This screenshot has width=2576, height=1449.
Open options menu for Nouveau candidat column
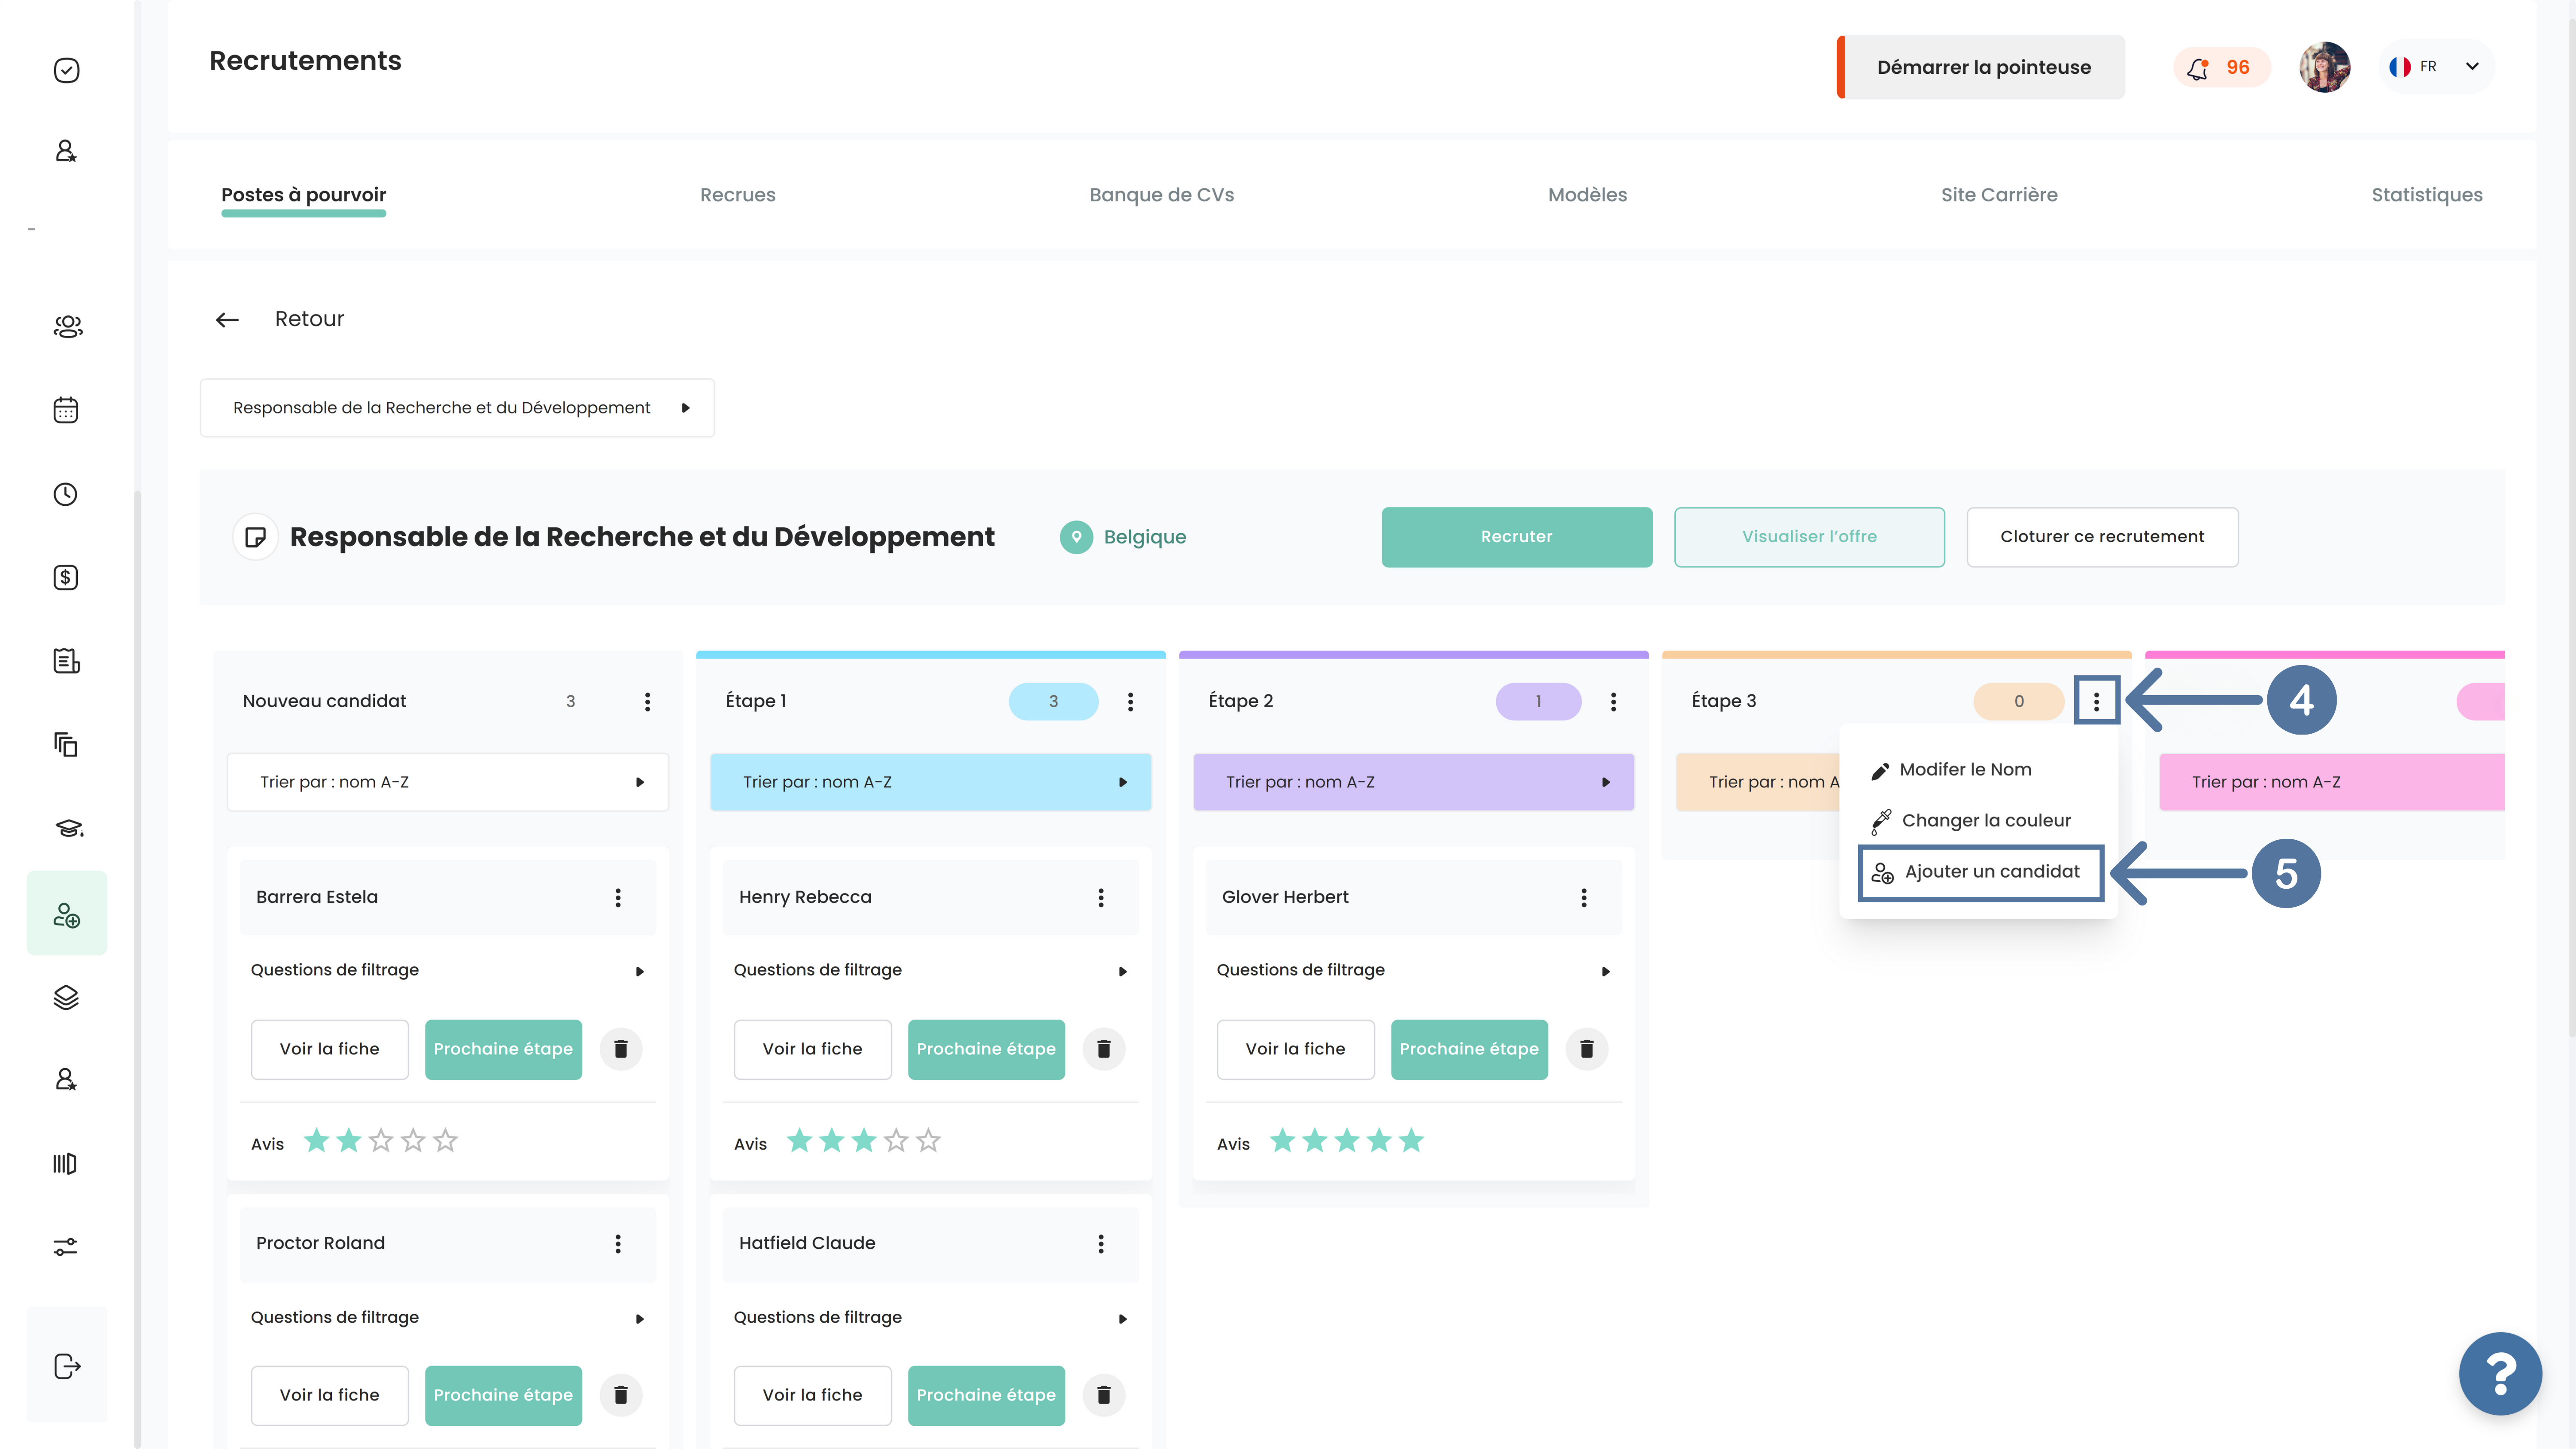[648, 702]
